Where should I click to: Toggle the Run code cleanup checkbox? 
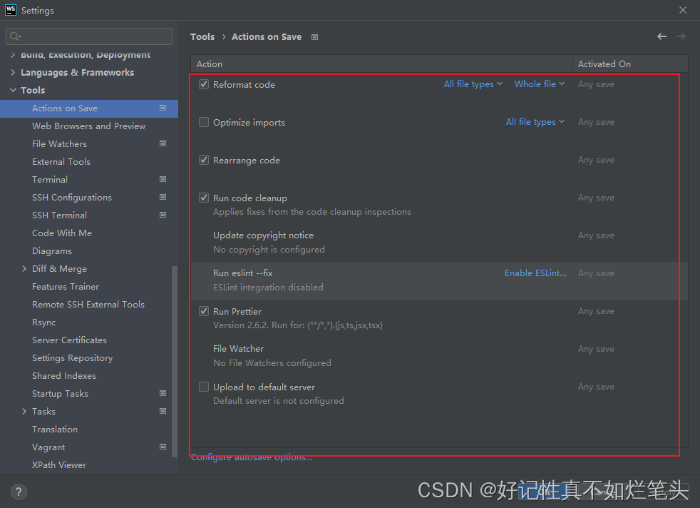click(204, 198)
